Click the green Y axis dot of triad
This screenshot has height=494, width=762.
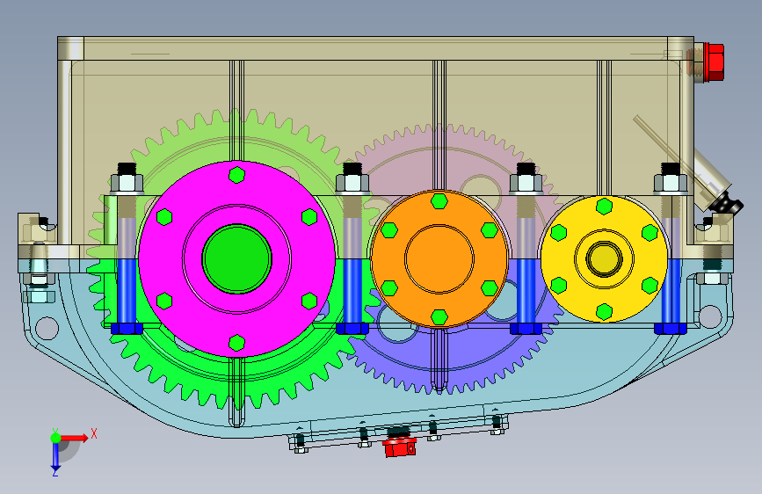(55, 438)
